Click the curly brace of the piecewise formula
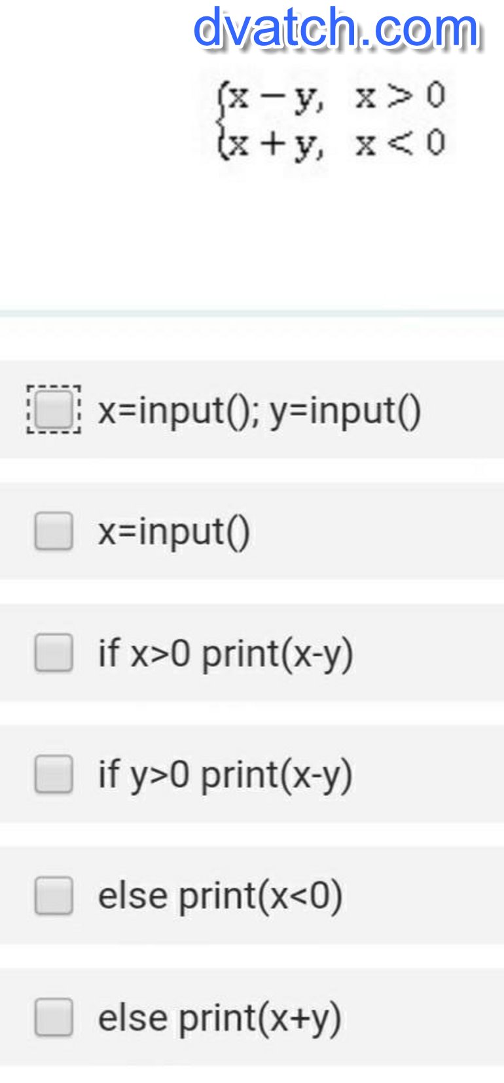The width and height of the screenshot is (504, 1083). (223, 121)
